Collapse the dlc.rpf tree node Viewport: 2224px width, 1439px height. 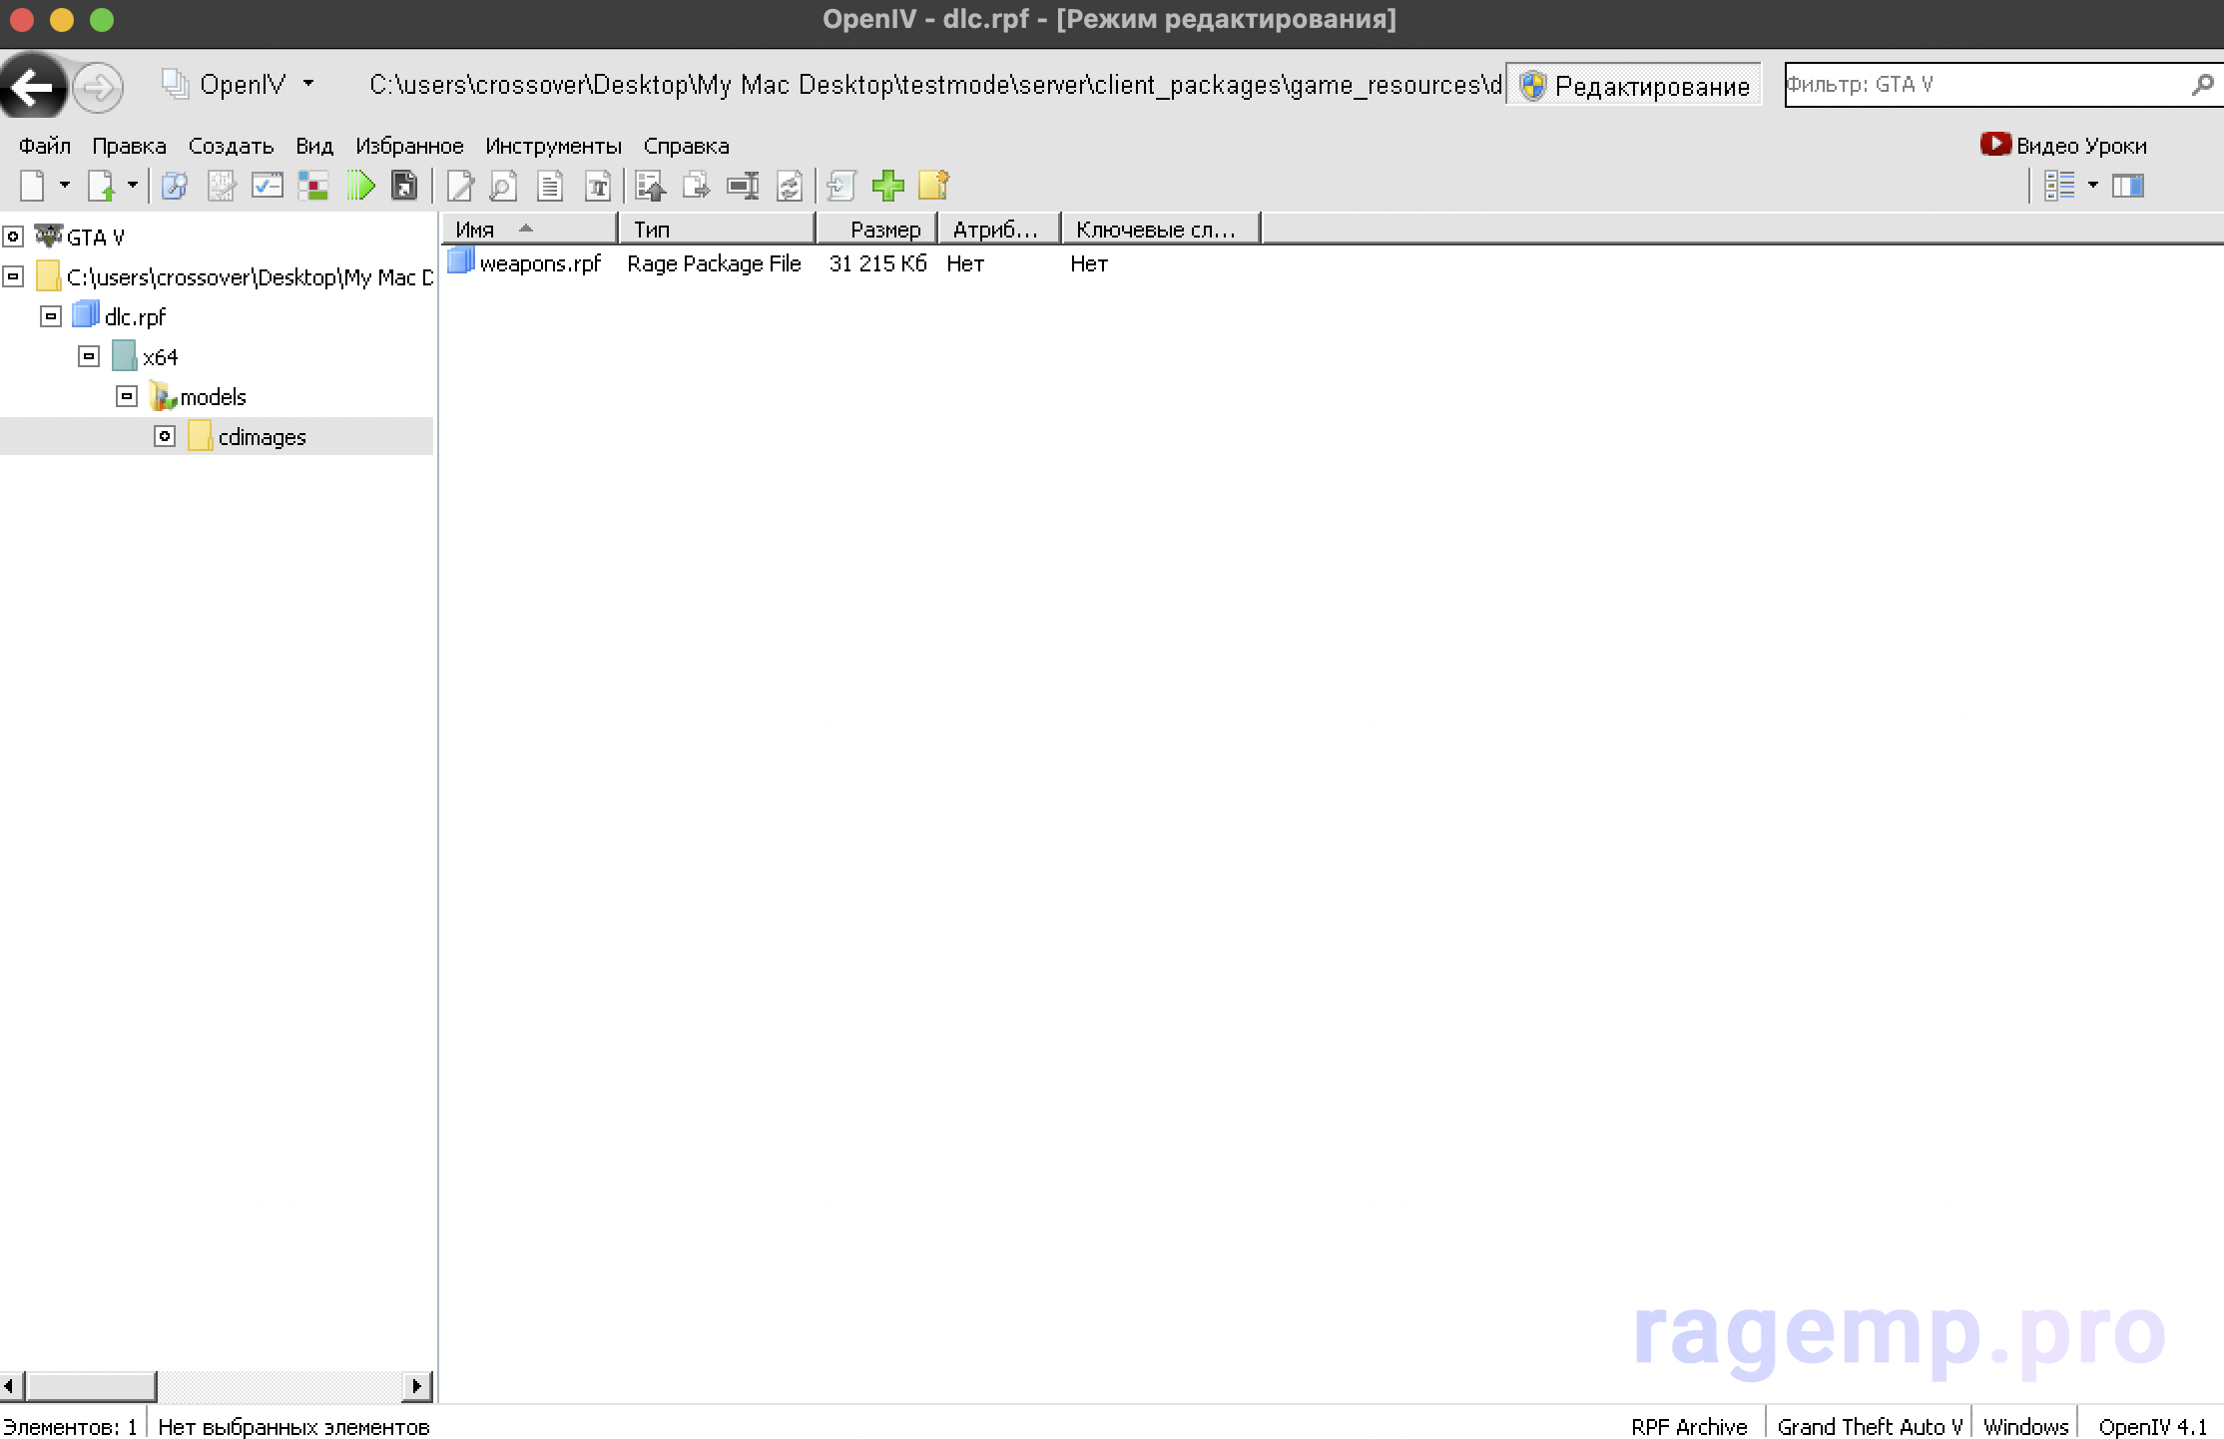pyautogui.click(x=51, y=317)
